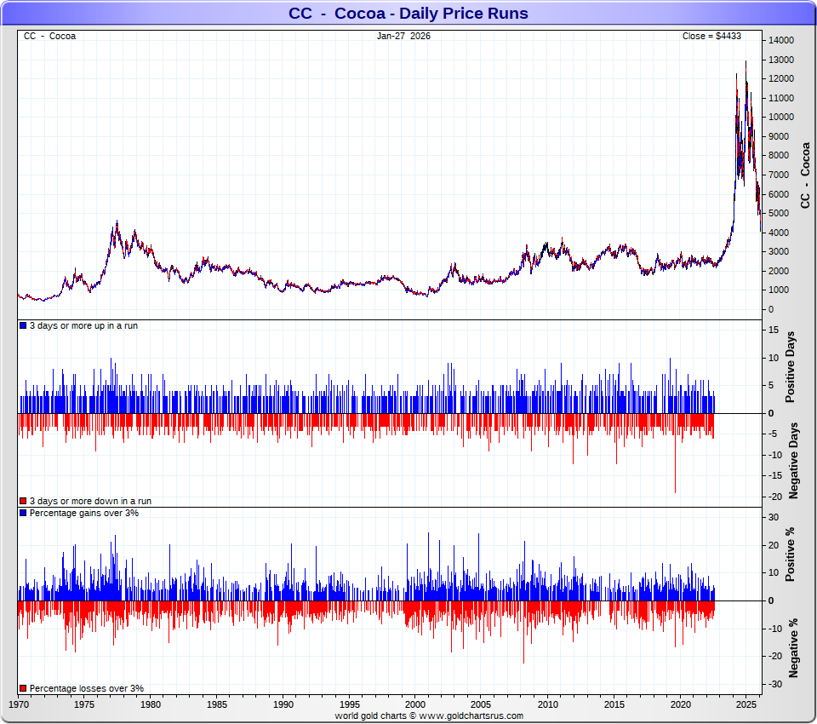The image size is (817, 724).
Task: Click the 14000 price axis label
Action: coord(781,40)
